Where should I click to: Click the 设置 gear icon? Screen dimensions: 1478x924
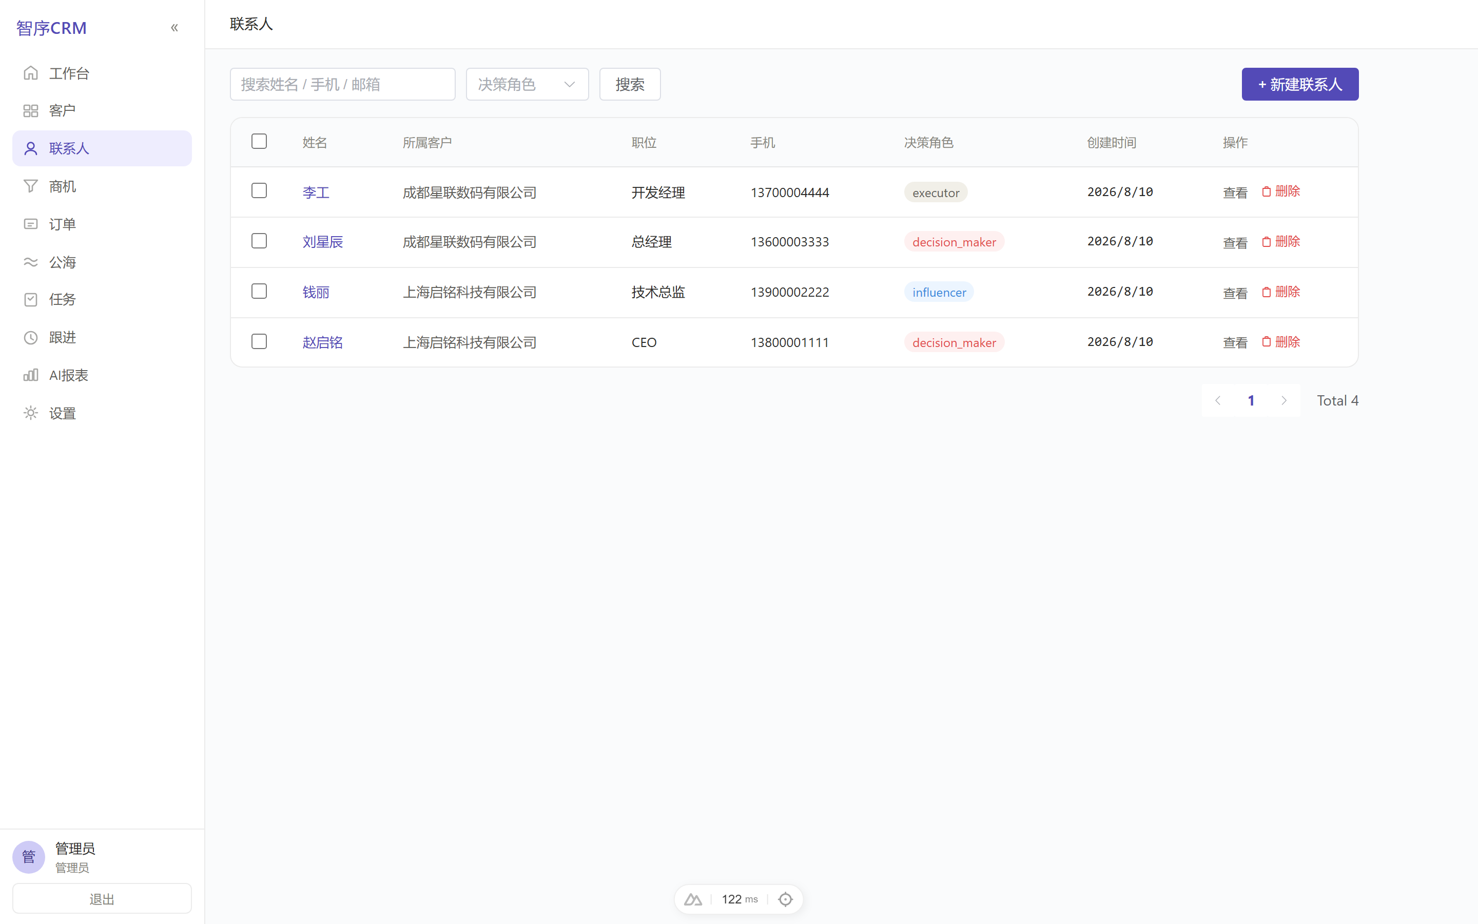coord(31,413)
